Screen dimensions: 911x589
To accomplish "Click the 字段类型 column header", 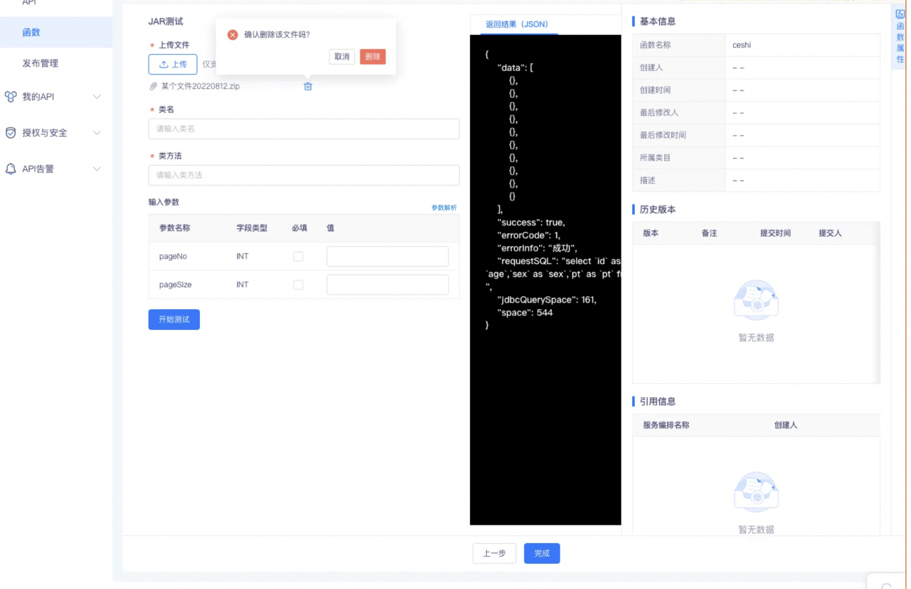I will tap(252, 228).
